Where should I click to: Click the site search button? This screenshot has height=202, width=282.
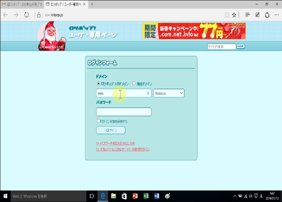tap(241, 47)
